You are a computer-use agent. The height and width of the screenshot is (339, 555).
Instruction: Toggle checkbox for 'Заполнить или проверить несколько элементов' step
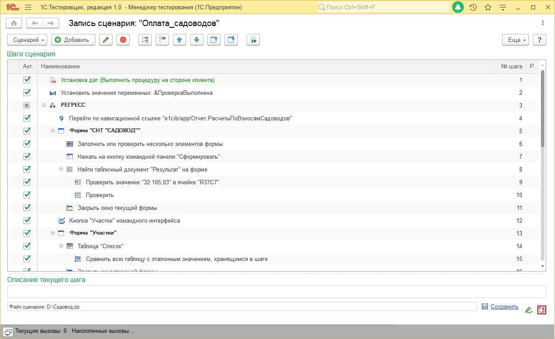click(x=27, y=144)
